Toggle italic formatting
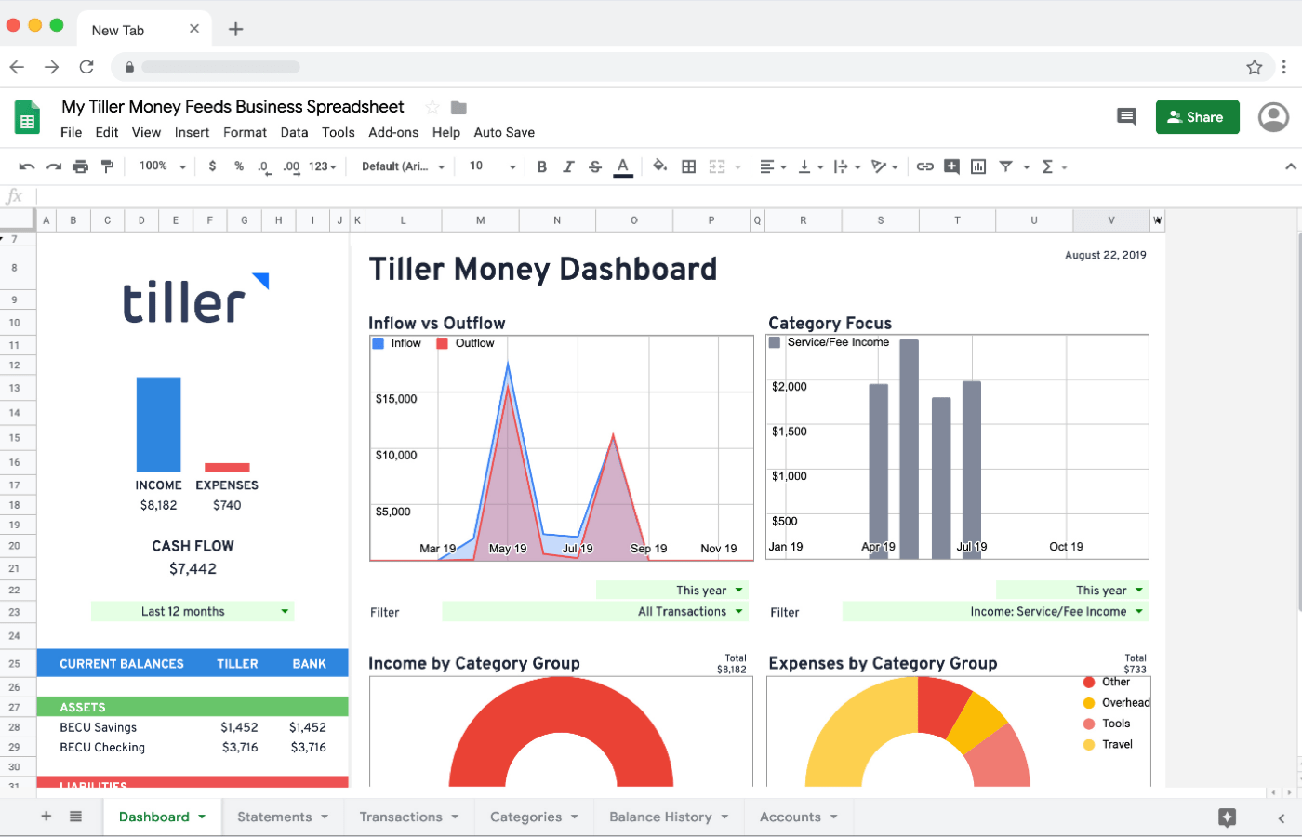 coord(568,166)
